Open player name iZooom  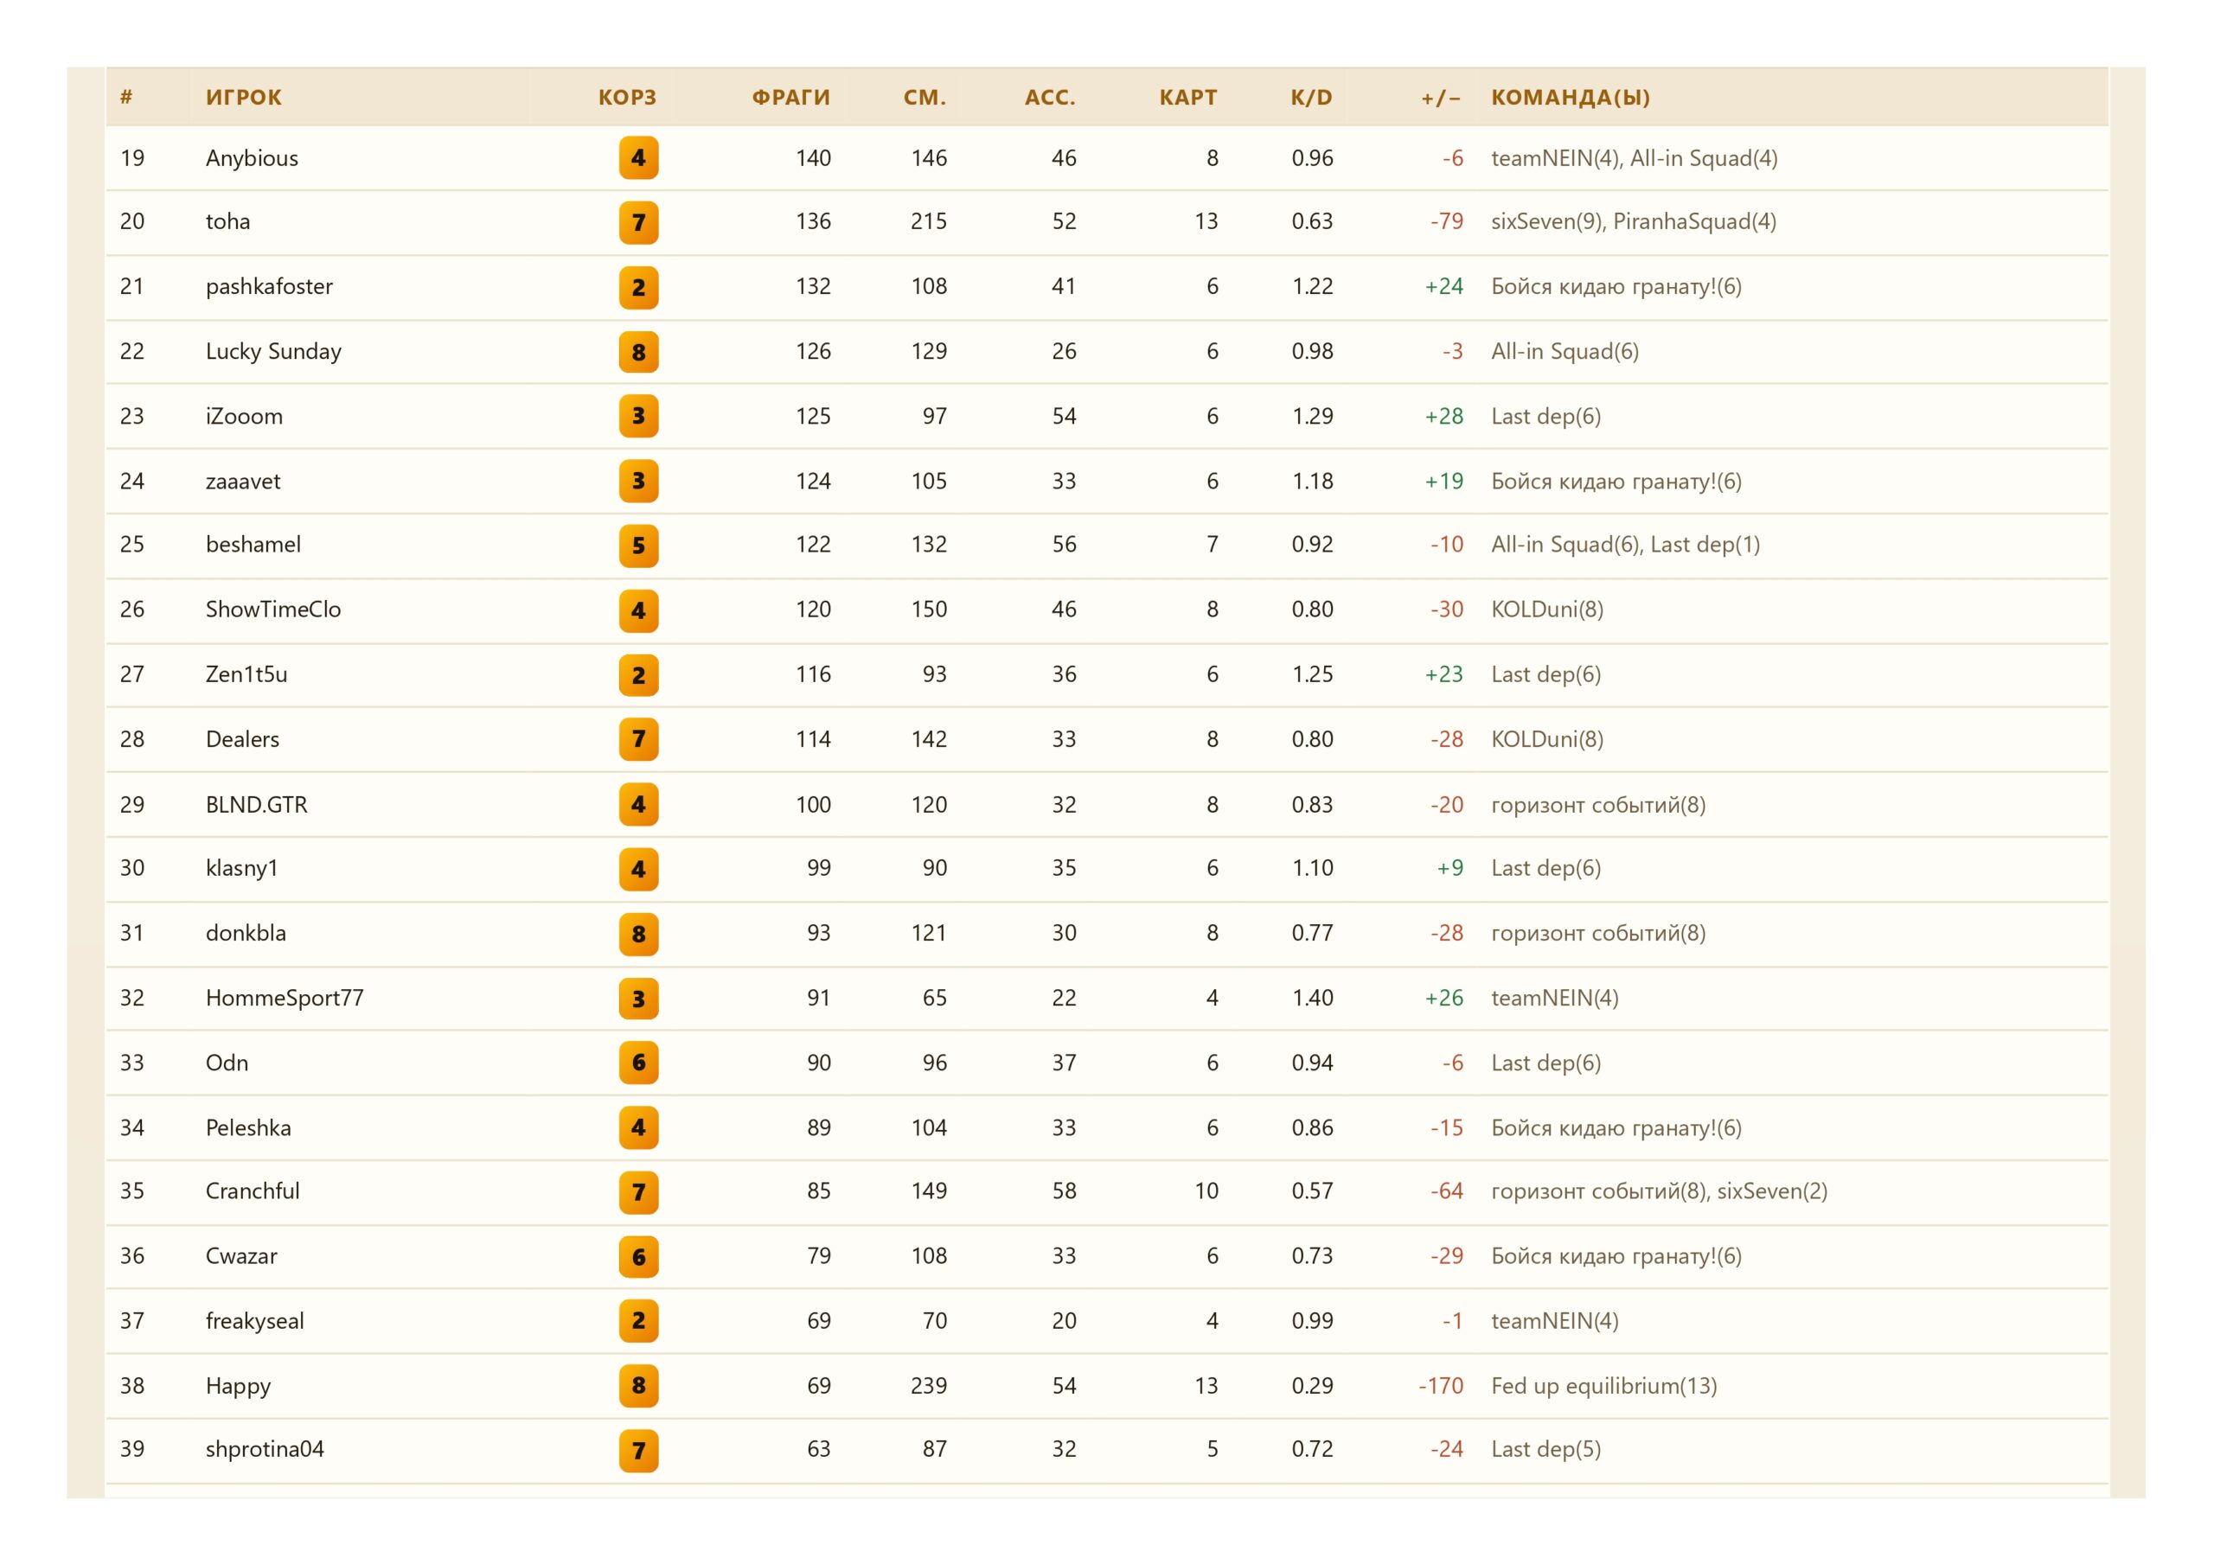[244, 417]
